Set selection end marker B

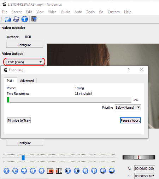point(59,171)
